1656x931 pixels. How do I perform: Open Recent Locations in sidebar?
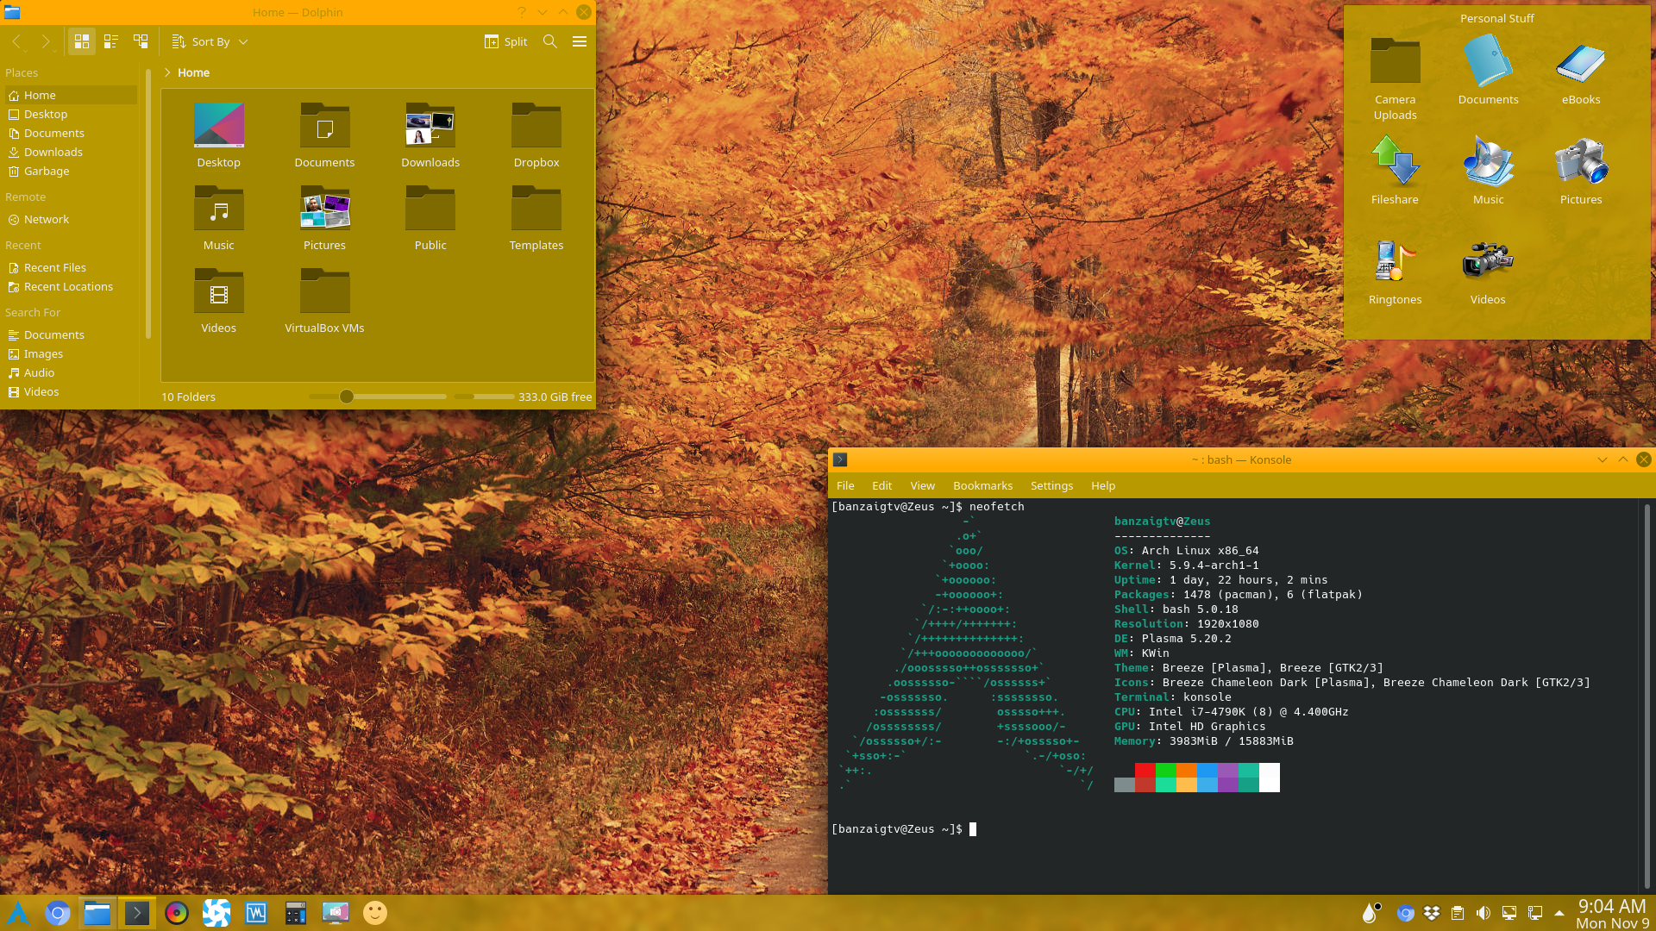click(71, 286)
